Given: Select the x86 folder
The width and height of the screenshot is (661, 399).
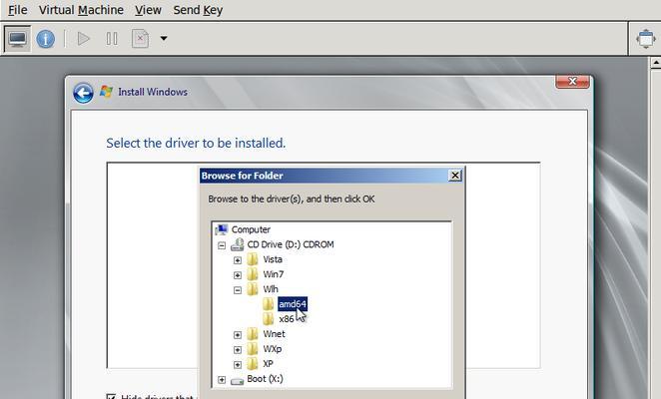Looking at the screenshot, I should [x=287, y=319].
